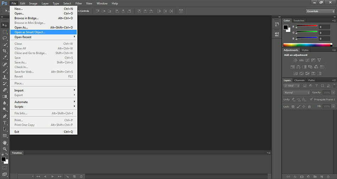Open the Filter menu
This screenshot has height=179, width=337.
click(x=79, y=4)
